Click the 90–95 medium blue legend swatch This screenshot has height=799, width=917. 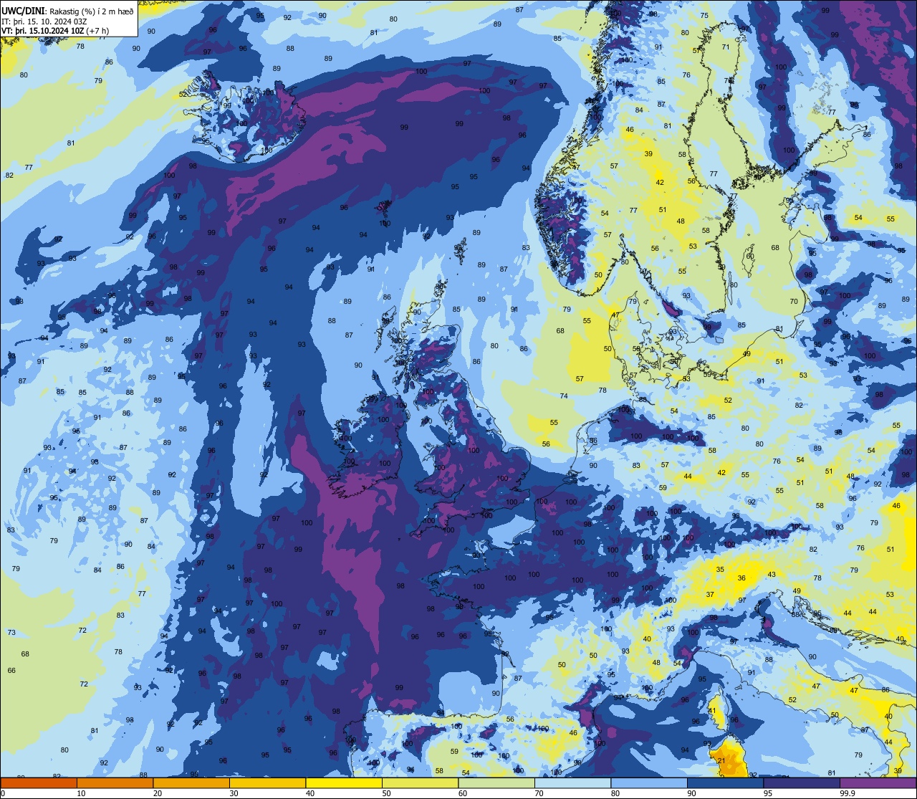[725, 783]
